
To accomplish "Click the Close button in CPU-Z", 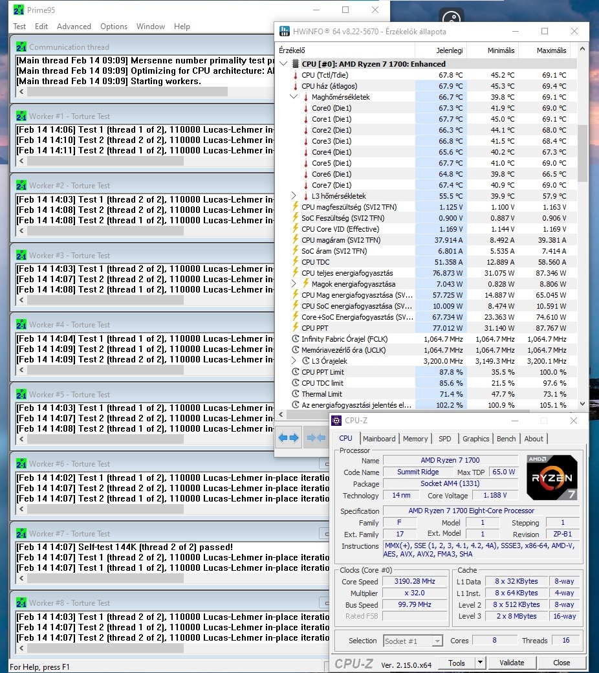I will pyautogui.click(x=561, y=663).
